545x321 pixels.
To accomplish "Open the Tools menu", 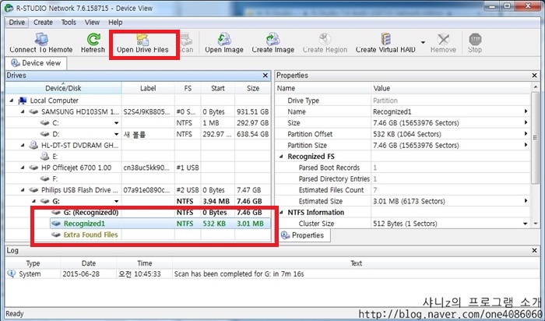I will [69, 23].
